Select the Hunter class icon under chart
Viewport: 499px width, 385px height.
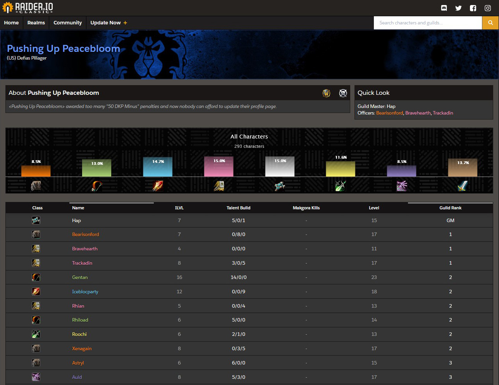tap(97, 186)
